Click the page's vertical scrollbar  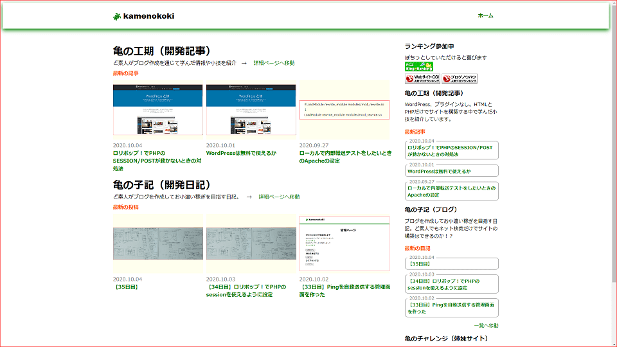tap(614, 173)
